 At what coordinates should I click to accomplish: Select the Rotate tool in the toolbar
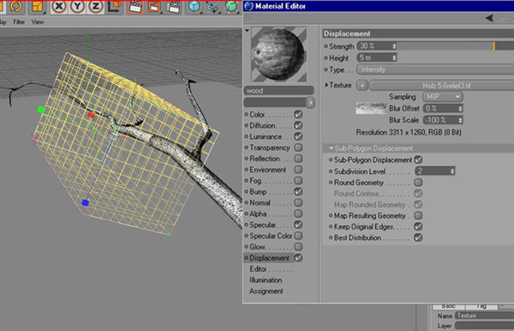click(x=16, y=6)
